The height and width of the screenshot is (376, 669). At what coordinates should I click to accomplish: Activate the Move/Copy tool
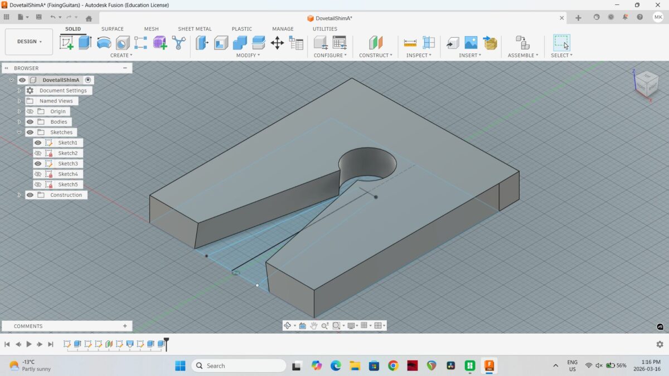(x=277, y=43)
